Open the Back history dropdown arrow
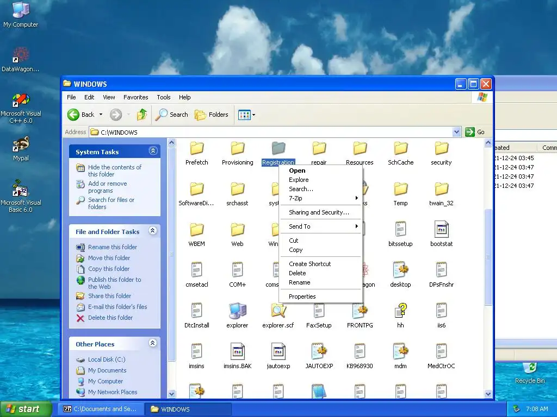 tap(101, 115)
